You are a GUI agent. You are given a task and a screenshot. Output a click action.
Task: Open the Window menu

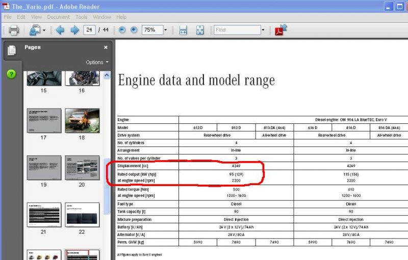click(x=102, y=17)
